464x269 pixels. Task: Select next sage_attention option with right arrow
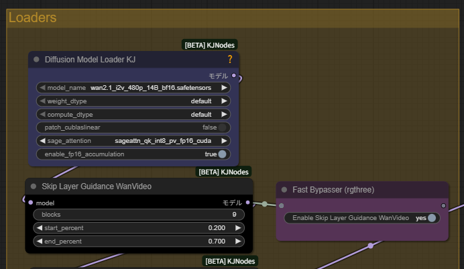(x=225, y=141)
